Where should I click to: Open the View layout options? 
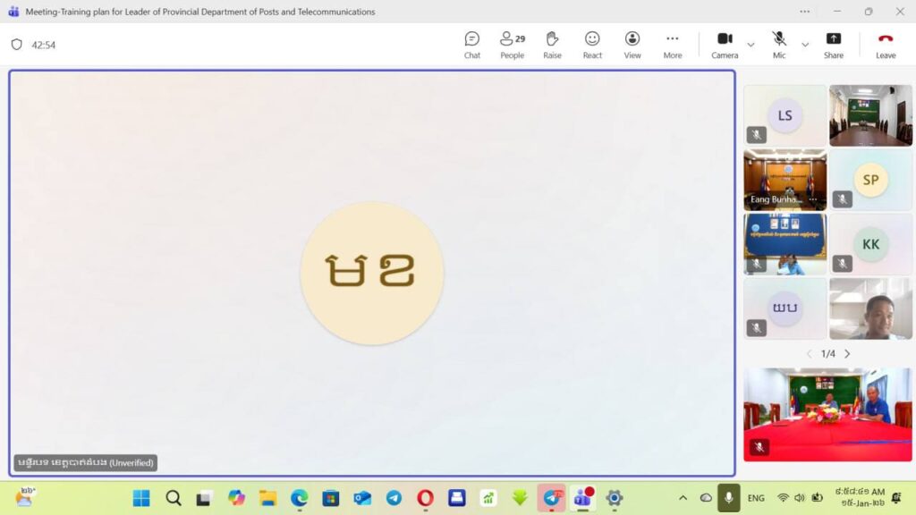(x=632, y=44)
